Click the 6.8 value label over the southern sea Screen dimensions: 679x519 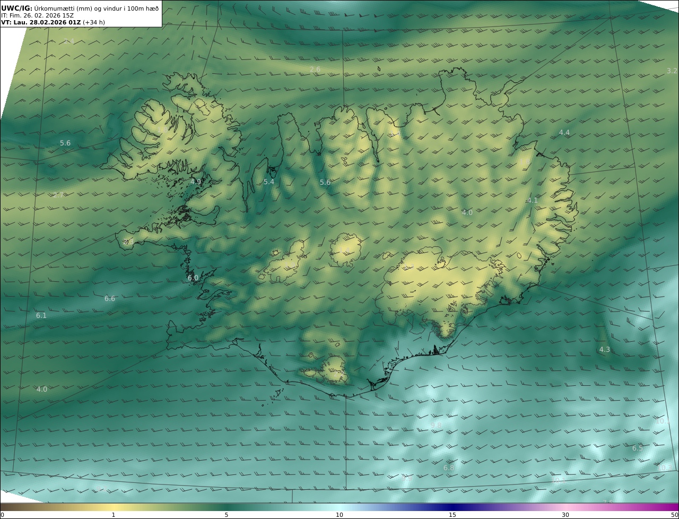[x=449, y=468]
